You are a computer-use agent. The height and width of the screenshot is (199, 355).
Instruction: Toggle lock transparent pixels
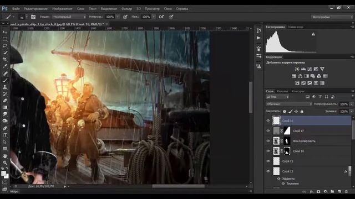pos(285,112)
